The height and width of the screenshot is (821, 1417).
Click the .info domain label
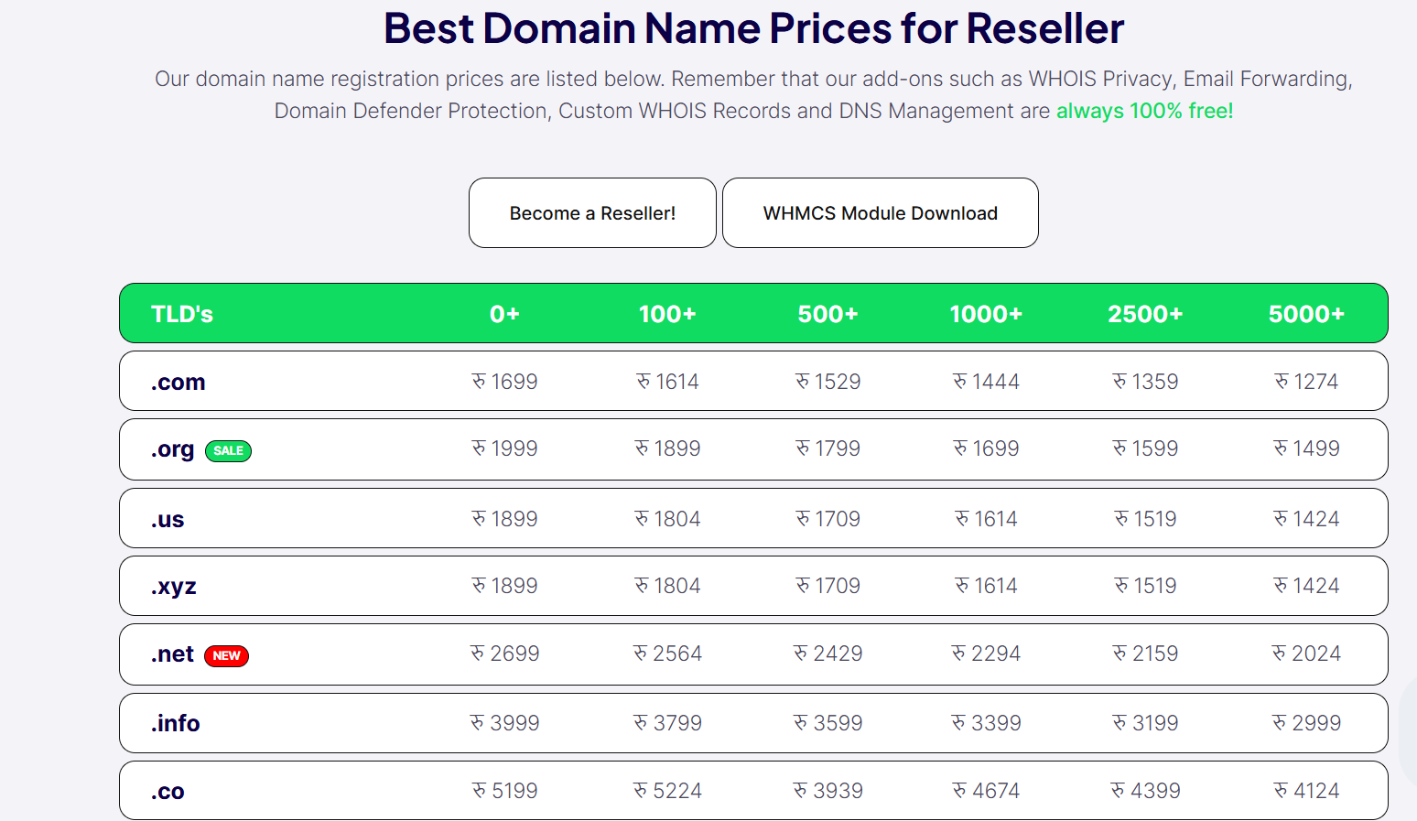tap(176, 724)
